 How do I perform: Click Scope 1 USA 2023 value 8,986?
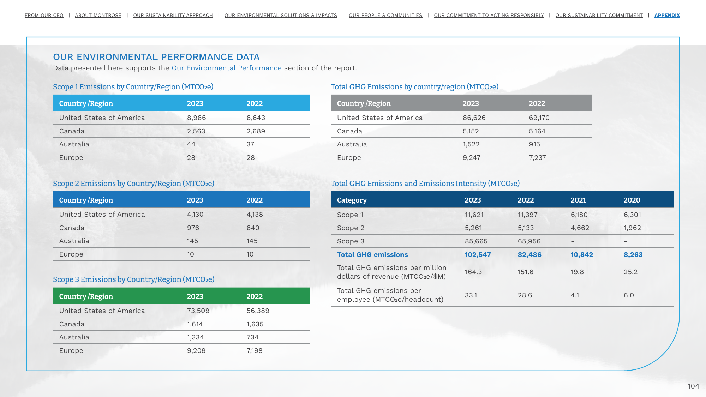point(197,118)
